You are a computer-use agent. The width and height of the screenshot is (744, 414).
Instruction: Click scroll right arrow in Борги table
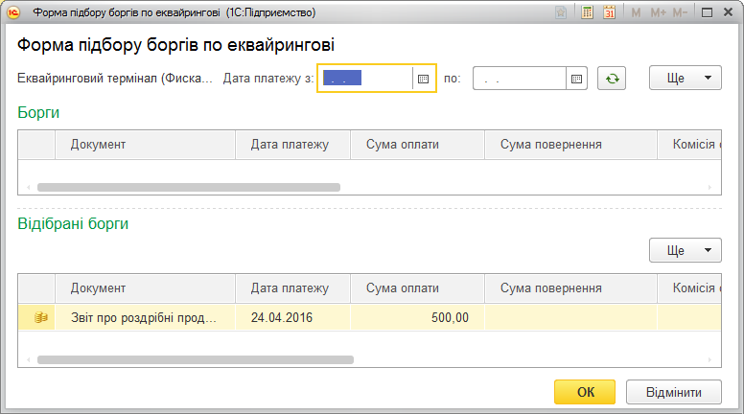click(709, 187)
